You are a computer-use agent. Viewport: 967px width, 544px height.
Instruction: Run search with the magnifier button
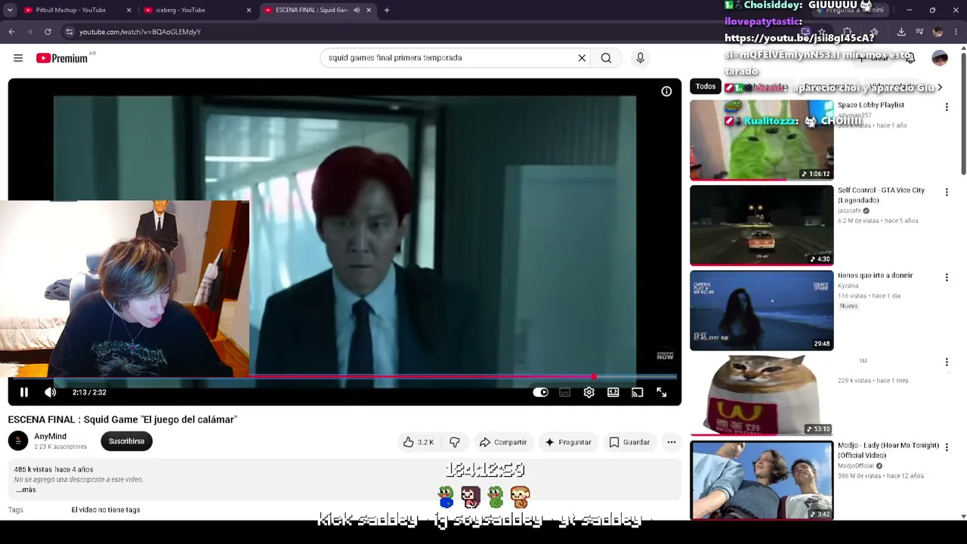[x=606, y=57]
